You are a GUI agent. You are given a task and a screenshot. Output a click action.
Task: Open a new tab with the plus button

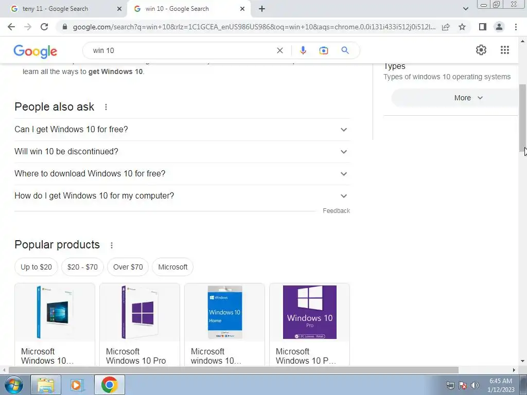tap(262, 9)
